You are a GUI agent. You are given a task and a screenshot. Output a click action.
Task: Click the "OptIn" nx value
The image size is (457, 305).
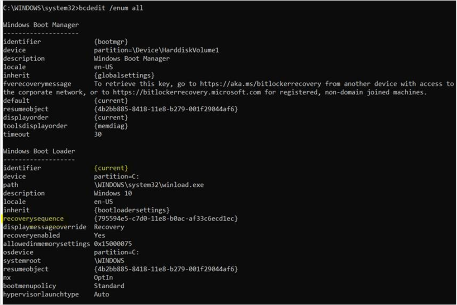pos(103,277)
